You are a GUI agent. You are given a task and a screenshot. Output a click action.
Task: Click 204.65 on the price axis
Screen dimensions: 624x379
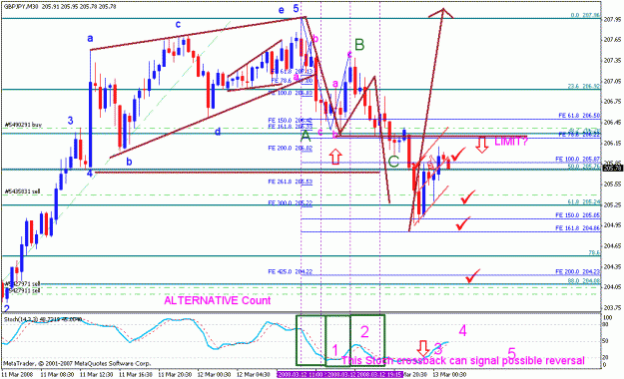tap(612, 245)
